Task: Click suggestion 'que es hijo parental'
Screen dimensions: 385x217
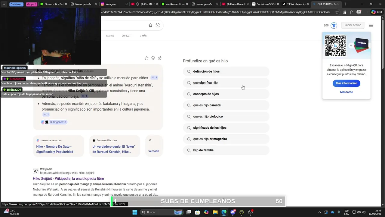Action: (x=226, y=105)
